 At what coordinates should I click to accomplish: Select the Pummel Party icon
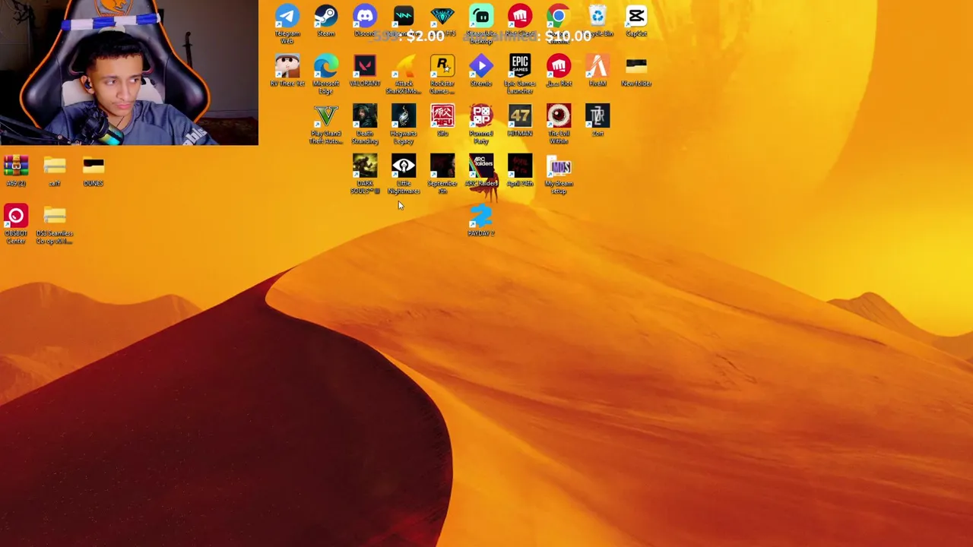click(x=481, y=123)
